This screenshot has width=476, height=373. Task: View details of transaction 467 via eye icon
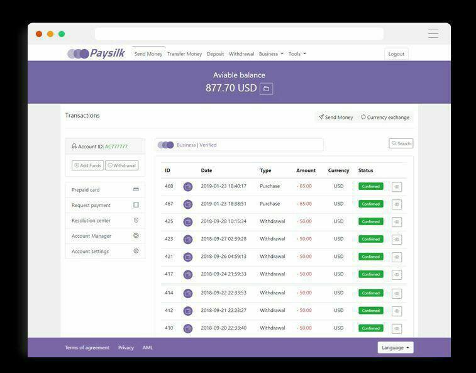[x=397, y=204]
